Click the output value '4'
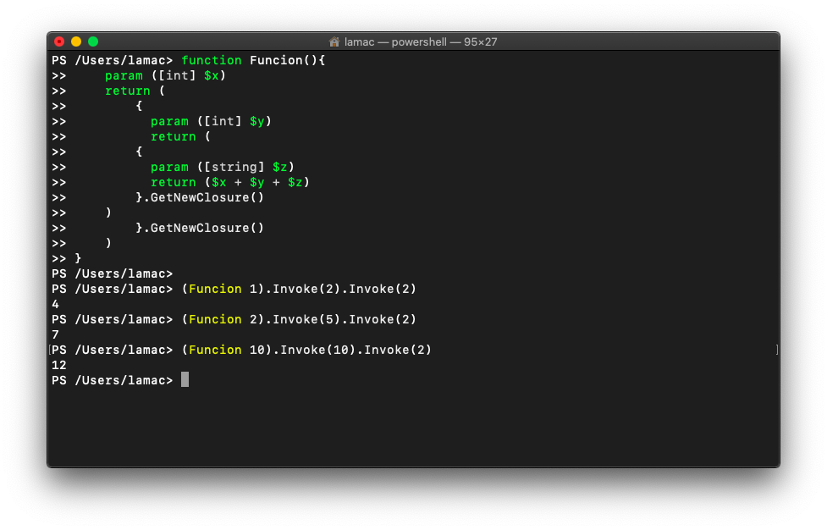Screen dimensions: 827x530 (x=55, y=305)
